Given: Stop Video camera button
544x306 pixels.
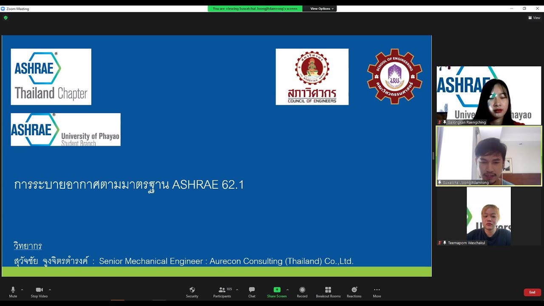Looking at the screenshot, I should [x=39, y=292].
